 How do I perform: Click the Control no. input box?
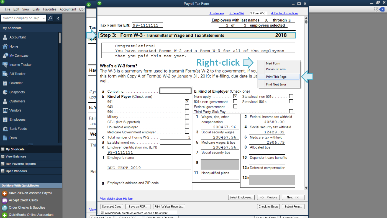tap(175, 91)
